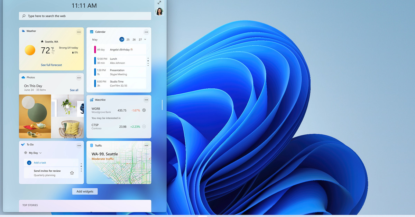This screenshot has height=217, width=415.
Task: Click the Traffic widget icon
Action: point(92,145)
